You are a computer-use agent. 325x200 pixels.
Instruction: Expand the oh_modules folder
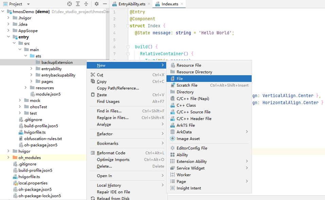[x=8, y=158]
